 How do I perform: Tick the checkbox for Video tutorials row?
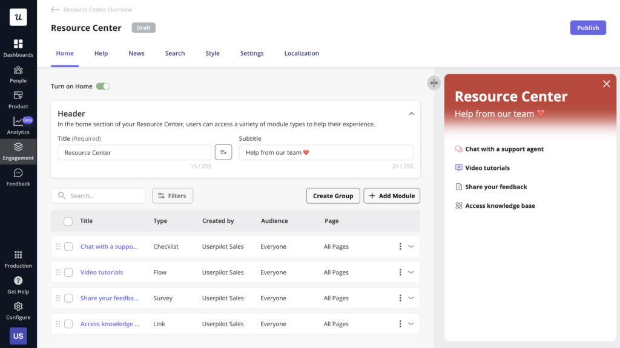point(68,272)
